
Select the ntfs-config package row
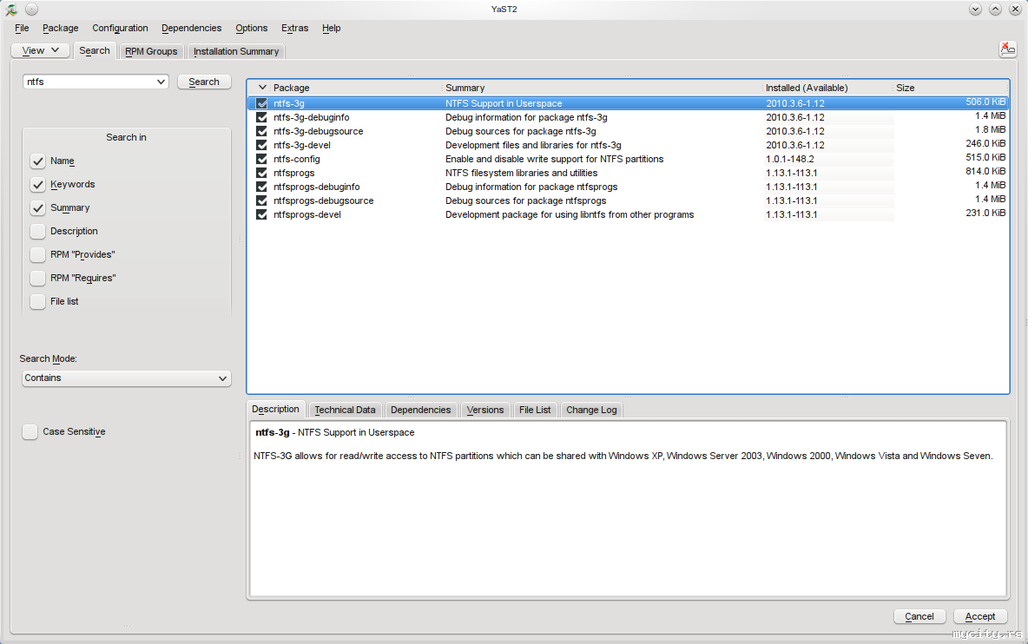pos(628,159)
